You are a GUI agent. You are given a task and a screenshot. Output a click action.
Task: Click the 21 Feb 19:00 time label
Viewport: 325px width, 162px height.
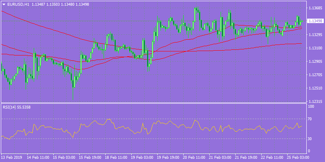[246, 158]
